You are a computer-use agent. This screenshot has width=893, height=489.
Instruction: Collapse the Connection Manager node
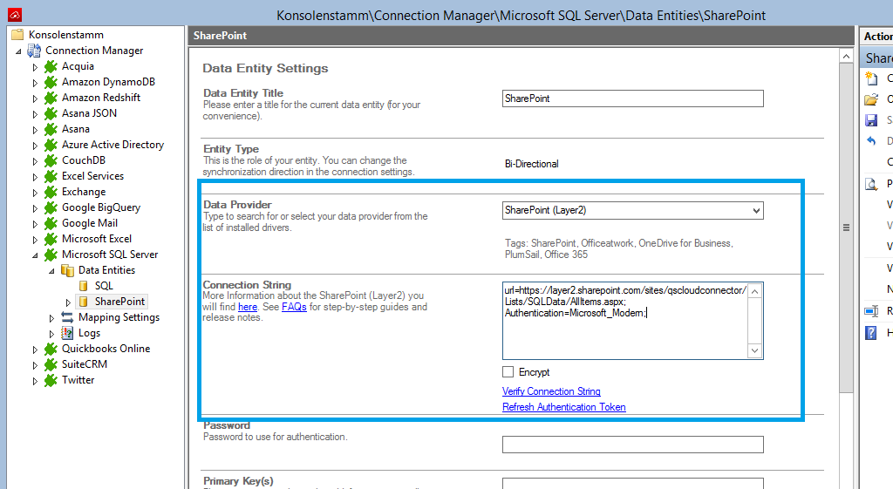[x=18, y=51]
